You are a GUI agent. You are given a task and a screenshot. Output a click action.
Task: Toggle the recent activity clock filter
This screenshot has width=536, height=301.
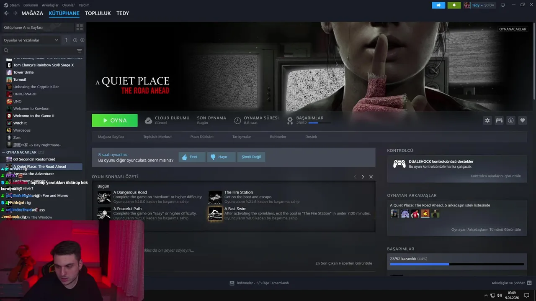(x=75, y=40)
